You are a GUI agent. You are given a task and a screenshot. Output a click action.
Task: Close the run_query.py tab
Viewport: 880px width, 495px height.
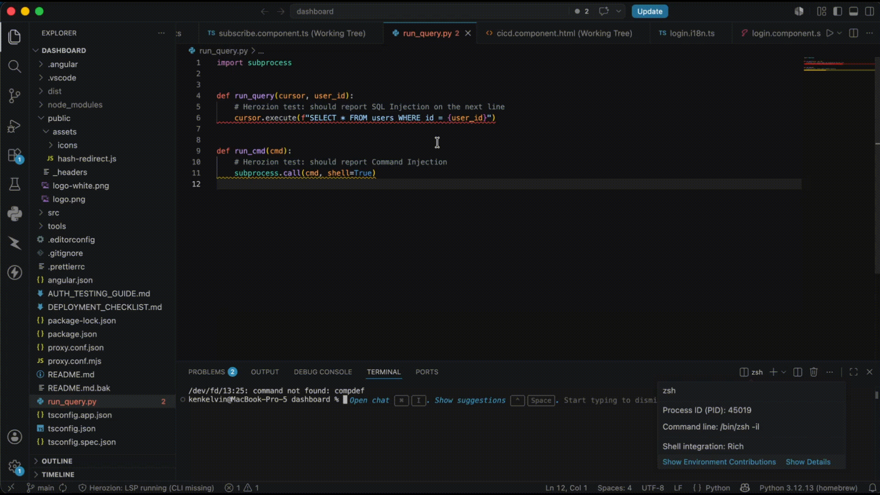(x=468, y=33)
